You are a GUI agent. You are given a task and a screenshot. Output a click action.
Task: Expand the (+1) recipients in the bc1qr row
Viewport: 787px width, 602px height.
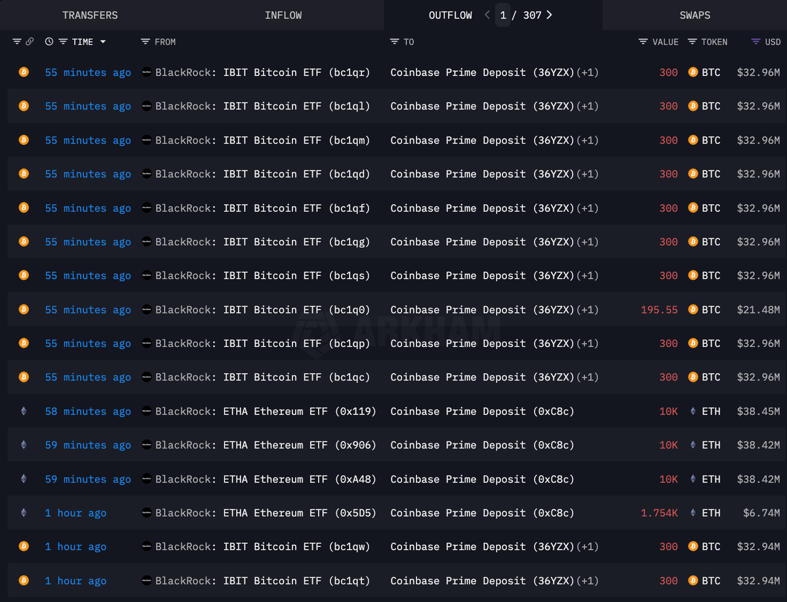[588, 72]
